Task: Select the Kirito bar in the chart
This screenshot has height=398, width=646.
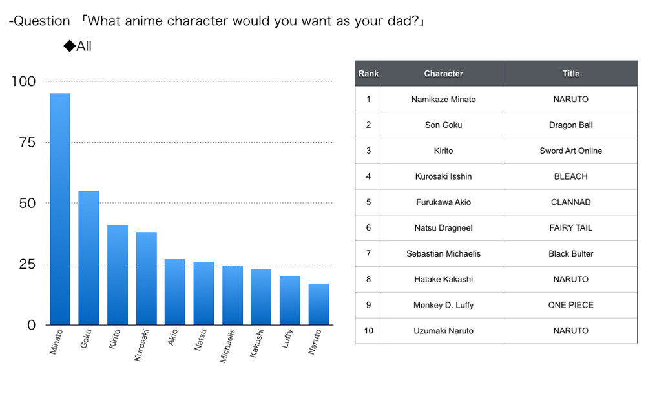Action: click(x=118, y=275)
